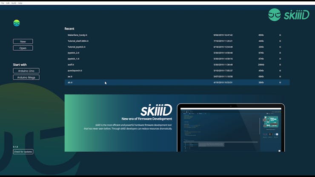Viewport: 315px width, 177px height.
Task: Open the Build menu
Action: [x=14, y=3]
